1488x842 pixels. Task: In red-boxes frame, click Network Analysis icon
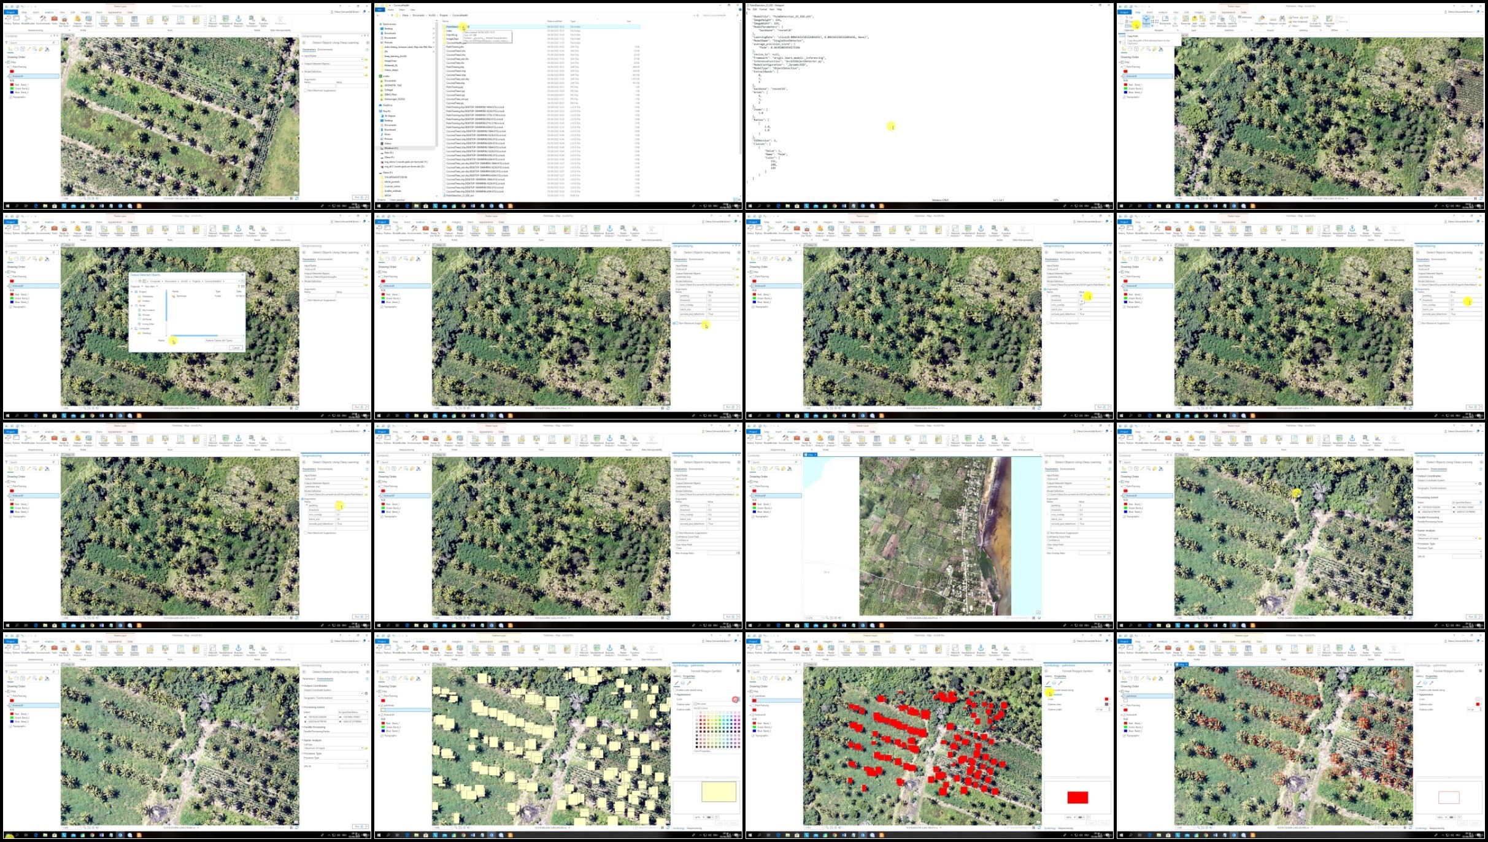pos(955,650)
